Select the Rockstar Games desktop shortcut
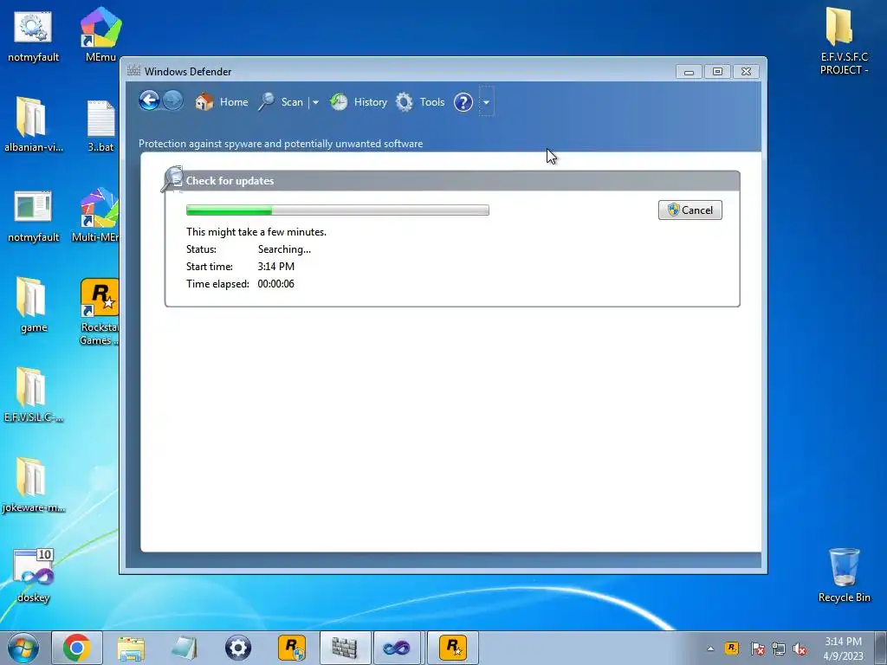 coord(99,311)
